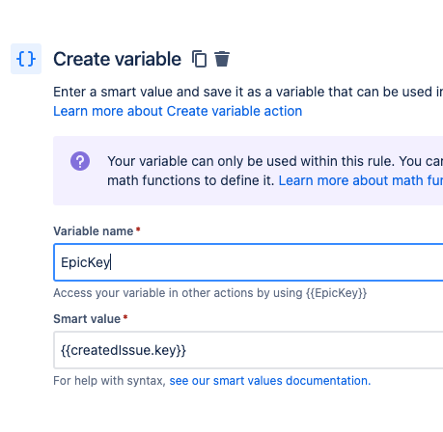443x432 pixels.
Task: Click the Create variable heading text
Action: tap(117, 59)
